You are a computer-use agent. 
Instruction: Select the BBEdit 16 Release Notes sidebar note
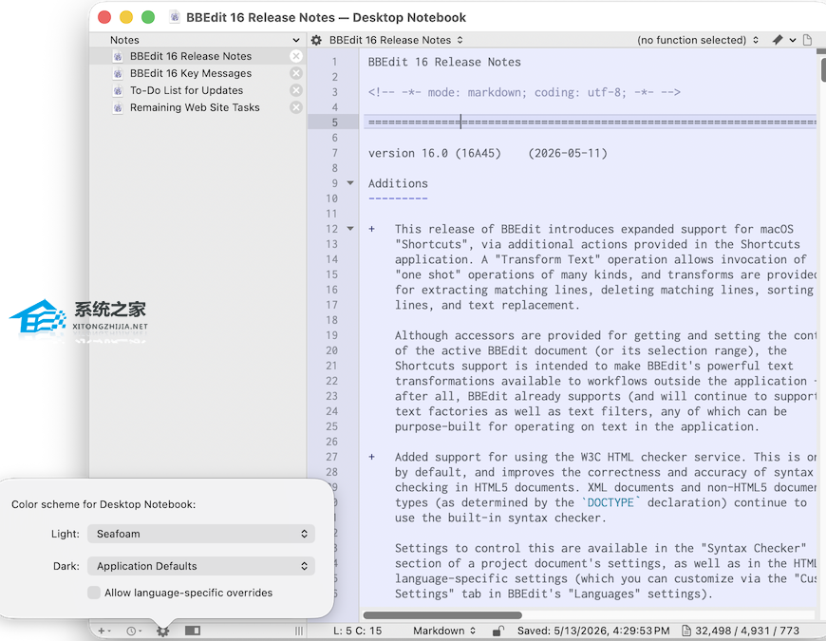[x=198, y=56]
